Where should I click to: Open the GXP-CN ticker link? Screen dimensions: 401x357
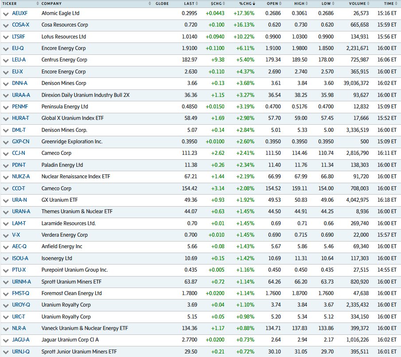[x=21, y=142]
